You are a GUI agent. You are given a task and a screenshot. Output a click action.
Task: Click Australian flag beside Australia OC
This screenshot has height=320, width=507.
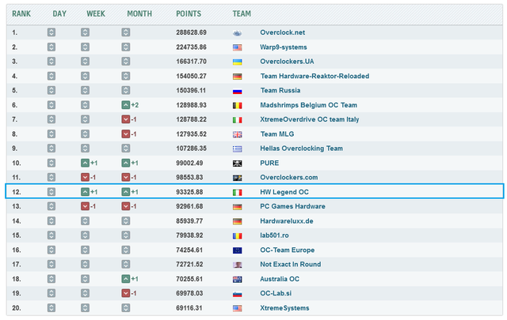coord(238,280)
